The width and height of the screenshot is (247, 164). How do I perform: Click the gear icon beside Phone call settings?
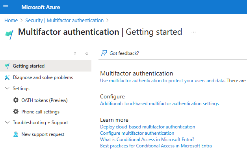tap(16, 111)
